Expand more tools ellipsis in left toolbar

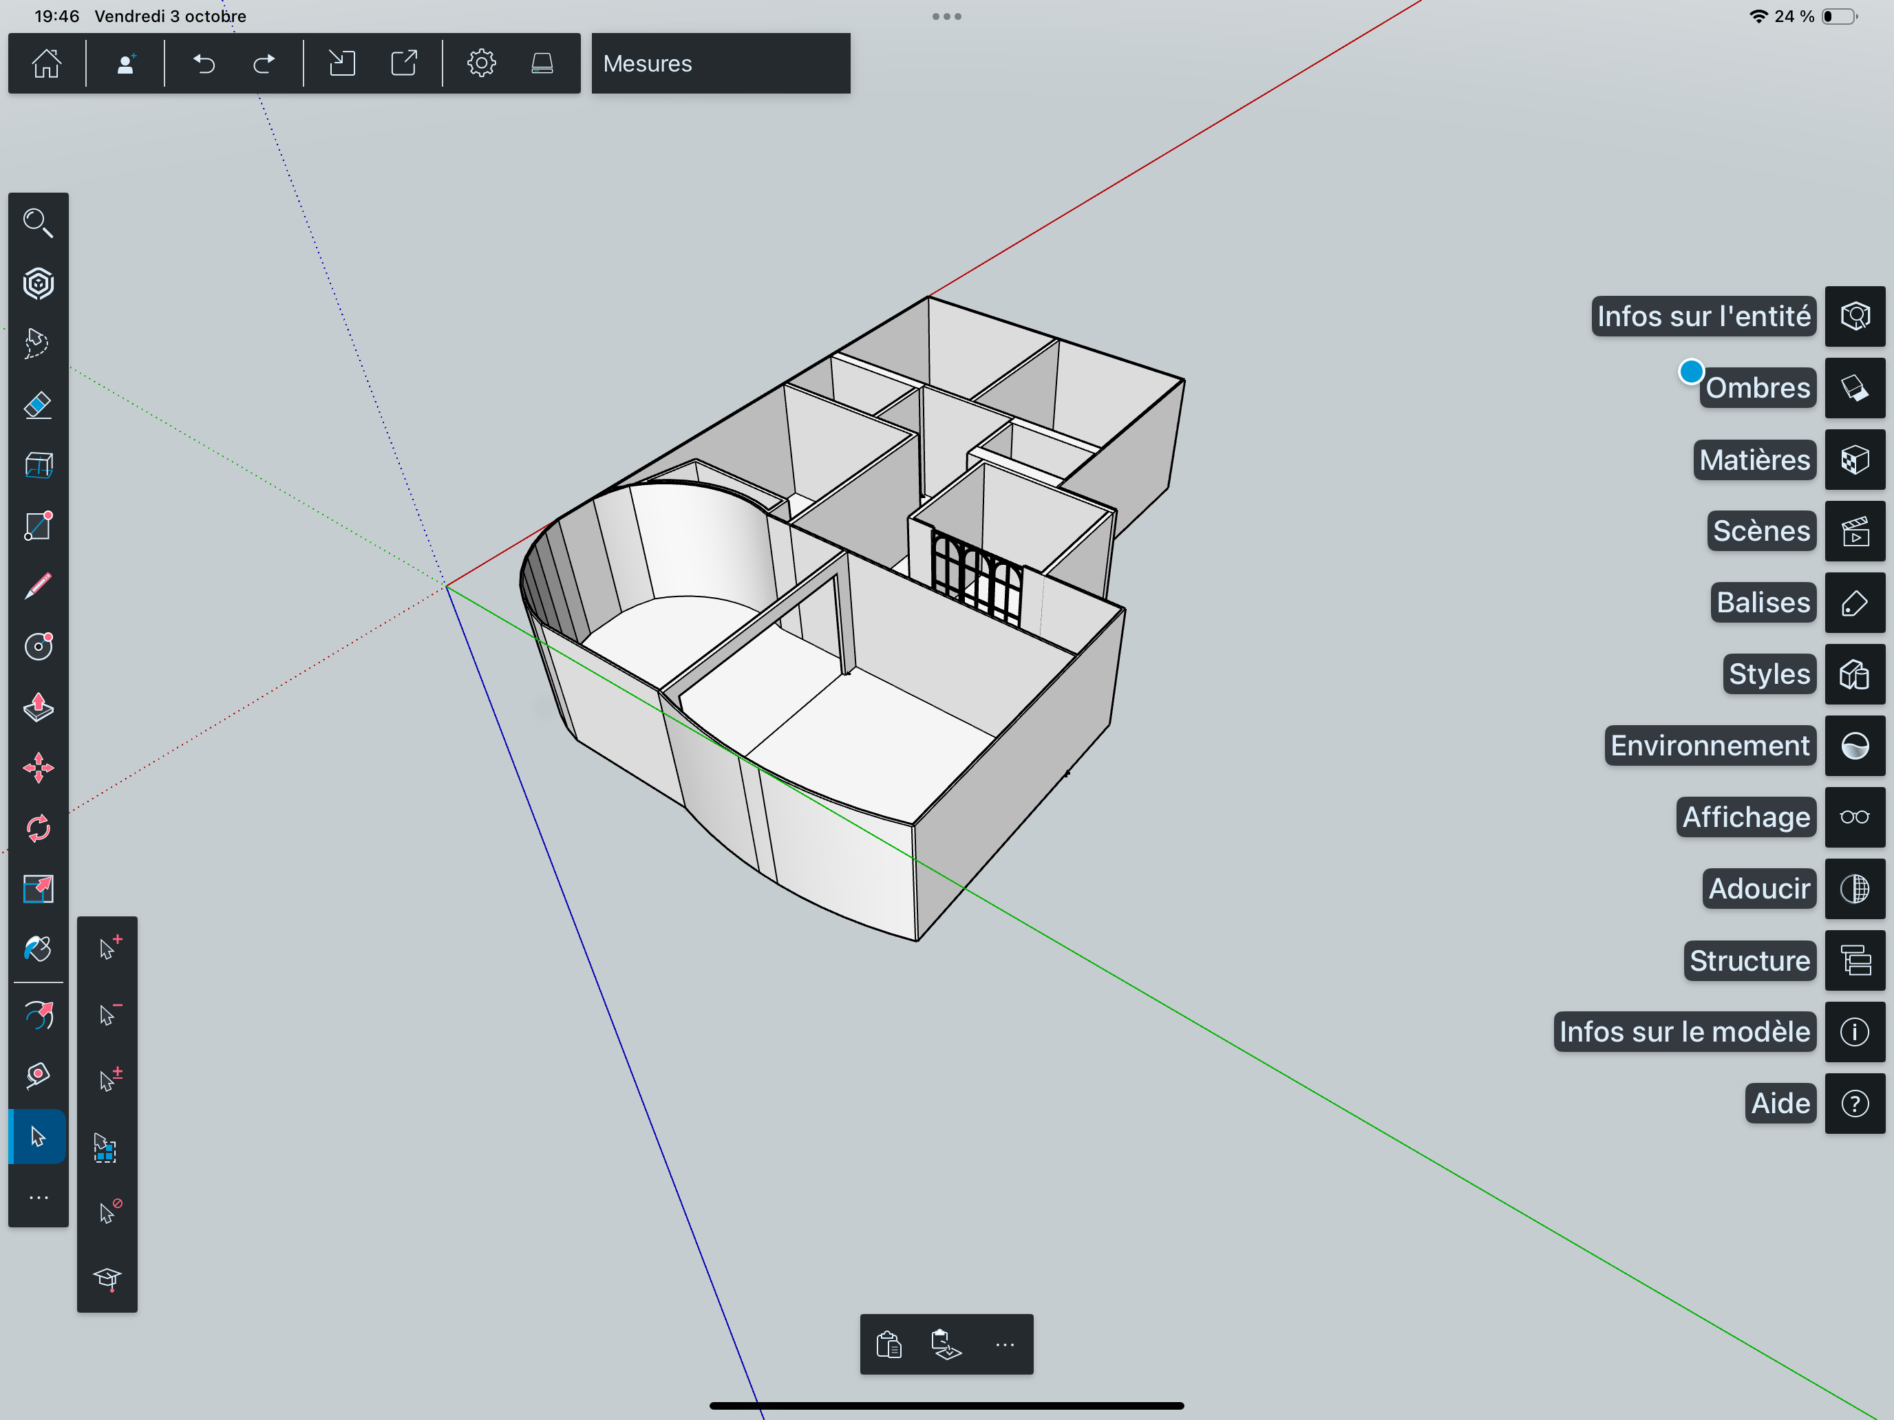(x=38, y=1198)
